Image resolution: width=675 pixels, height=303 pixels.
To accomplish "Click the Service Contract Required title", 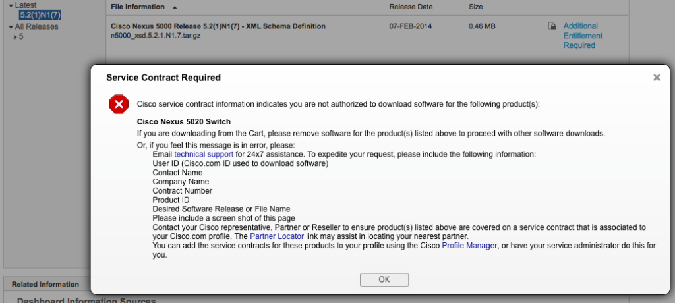I will coord(163,78).
